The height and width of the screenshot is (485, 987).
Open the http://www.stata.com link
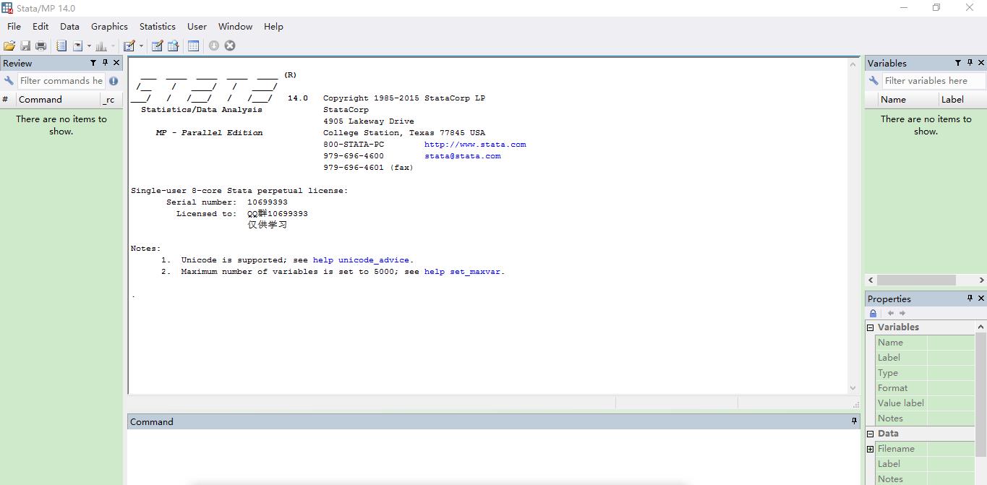click(475, 145)
